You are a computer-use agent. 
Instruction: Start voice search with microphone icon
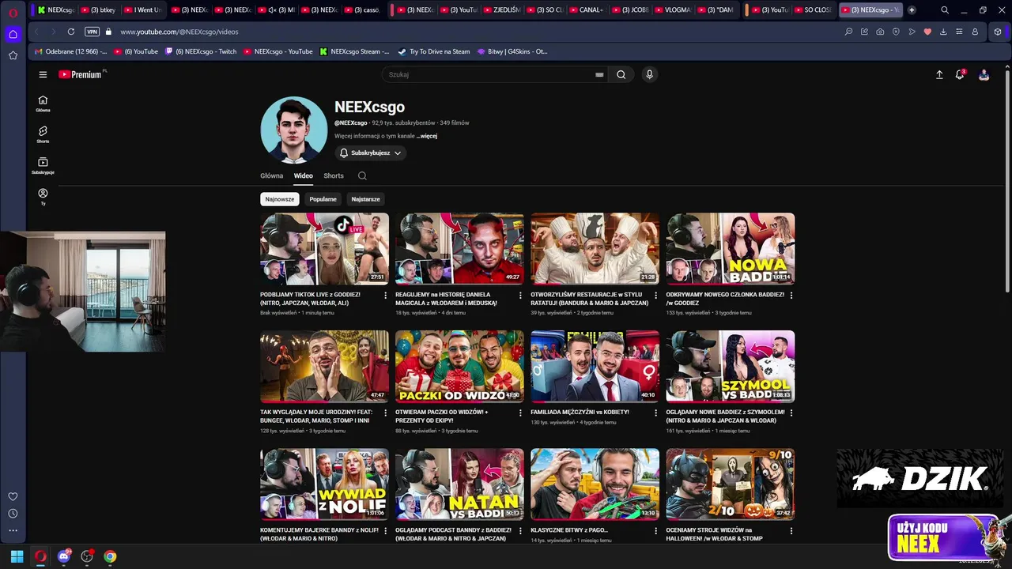click(649, 74)
